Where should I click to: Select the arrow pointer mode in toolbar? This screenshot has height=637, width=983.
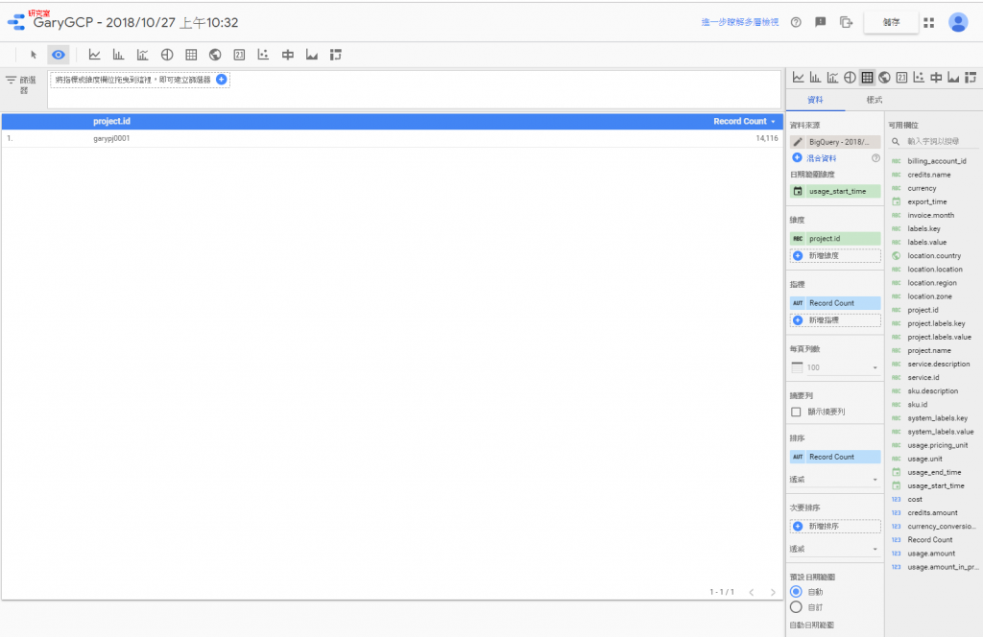(34, 55)
